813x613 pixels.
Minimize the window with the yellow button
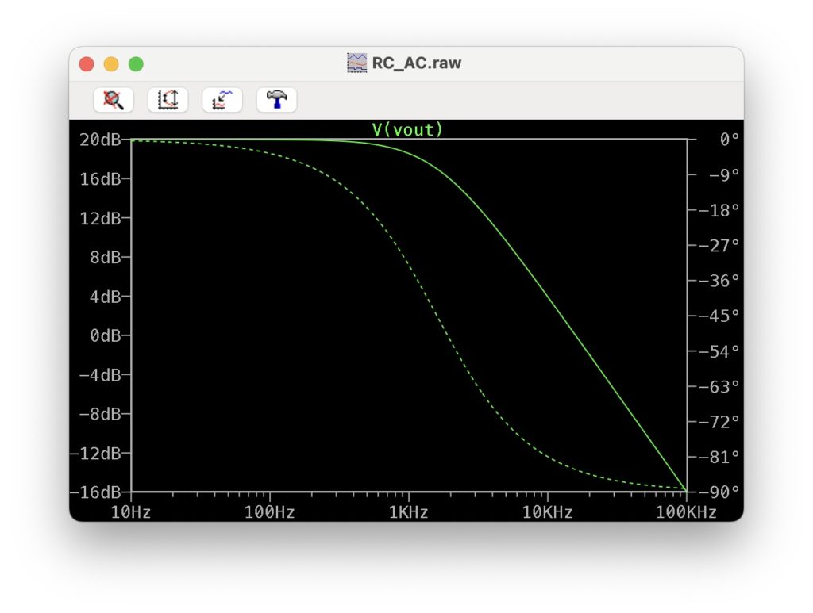pyautogui.click(x=111, y=64)
